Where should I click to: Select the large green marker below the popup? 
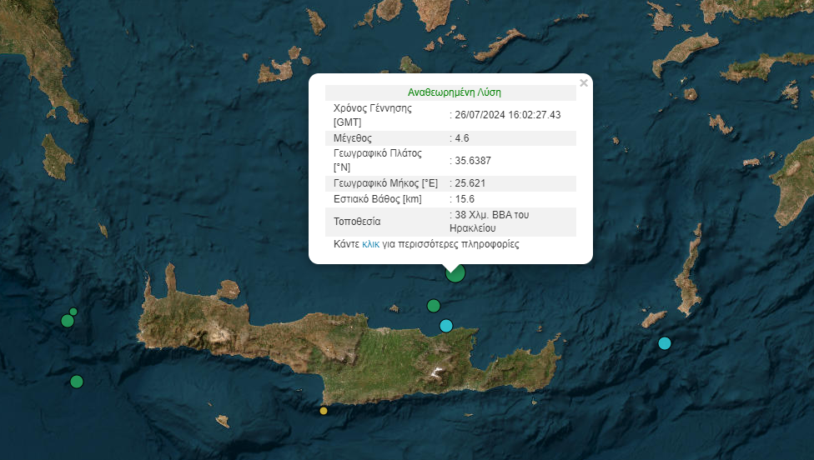coord(455,272)
